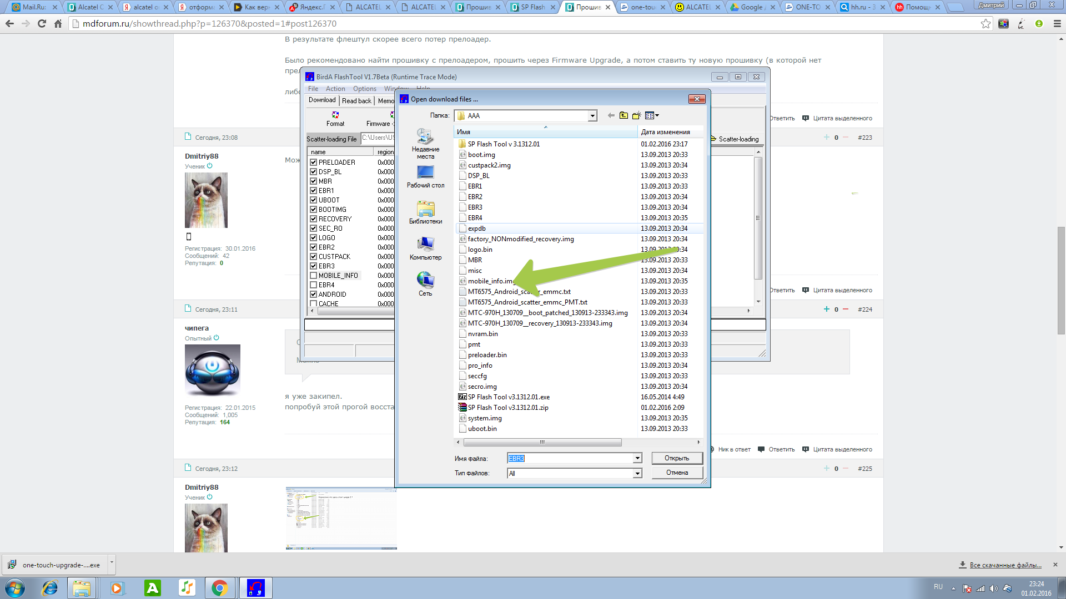
Task: Uncheck the PRELOADER checkbox
Action: coord(314,163)
